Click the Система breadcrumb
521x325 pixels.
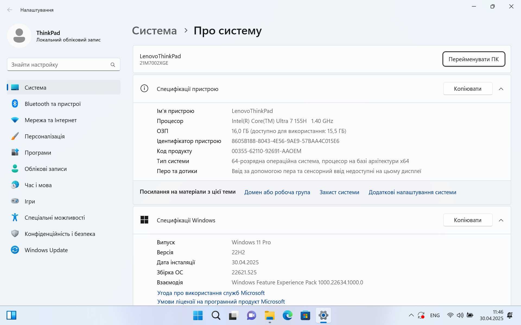point(154,31)
